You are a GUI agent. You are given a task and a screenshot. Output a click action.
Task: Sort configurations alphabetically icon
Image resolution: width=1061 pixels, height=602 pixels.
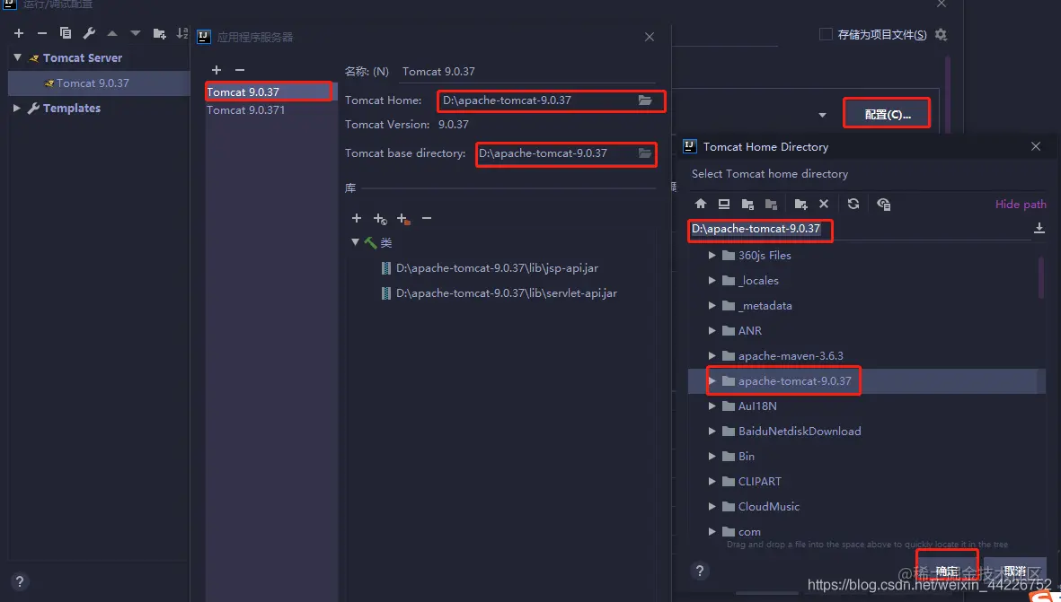(x=182, y=33)
